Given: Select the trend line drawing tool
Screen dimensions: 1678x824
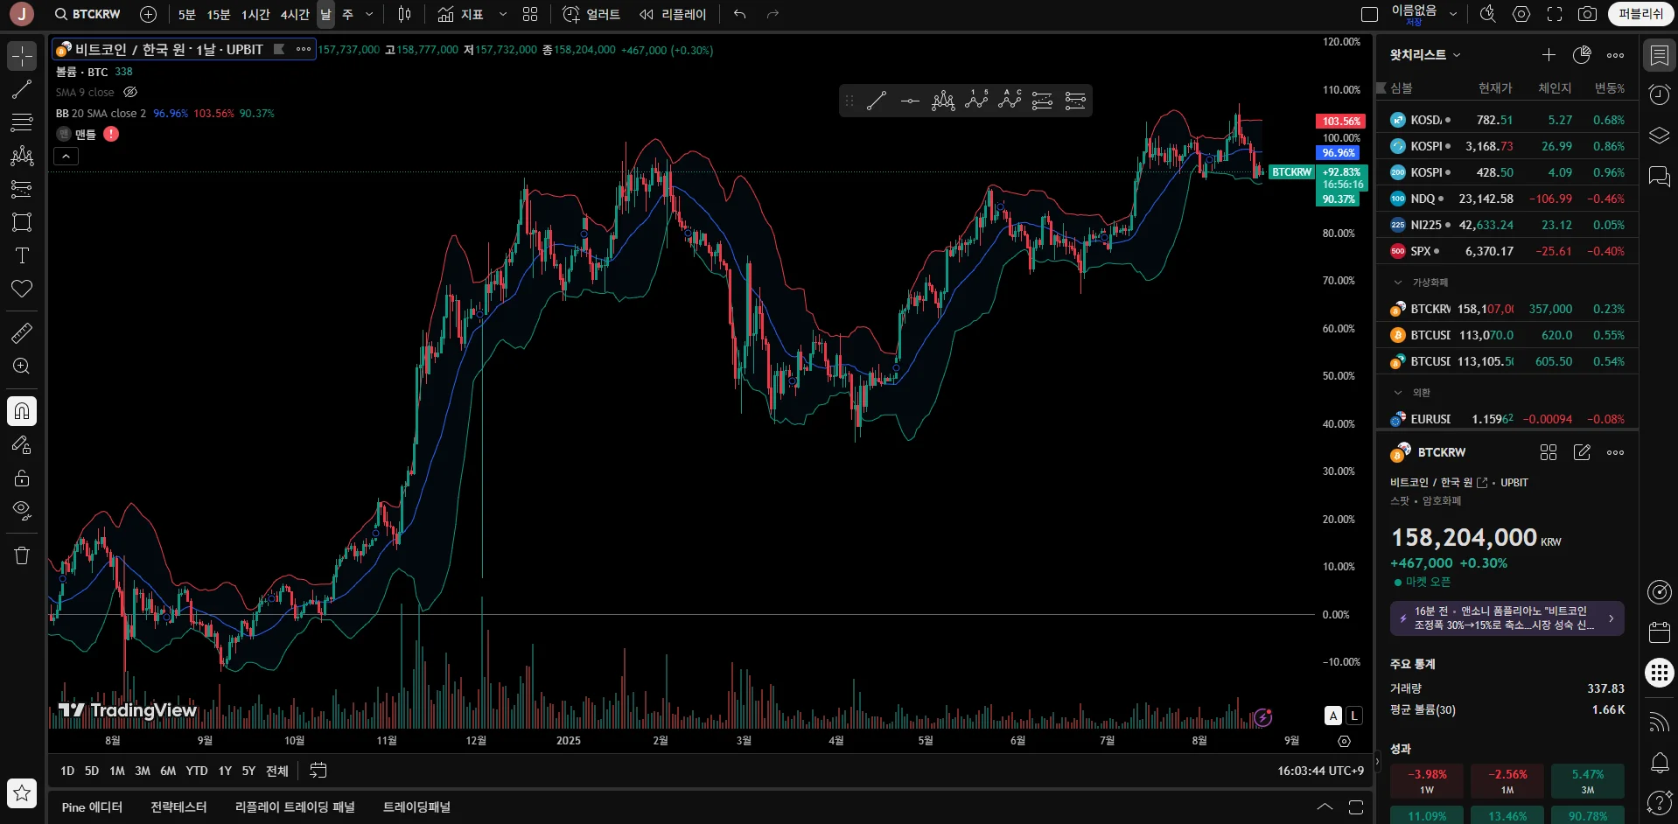Looking at the screenshot, I should pos(22,89).
